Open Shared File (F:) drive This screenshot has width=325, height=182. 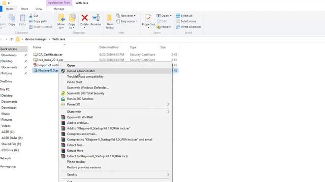(11, 144)
